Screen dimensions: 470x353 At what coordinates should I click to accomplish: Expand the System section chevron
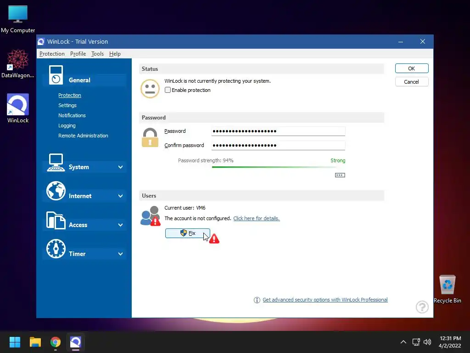pyautogui.click(x=121, y=167)
